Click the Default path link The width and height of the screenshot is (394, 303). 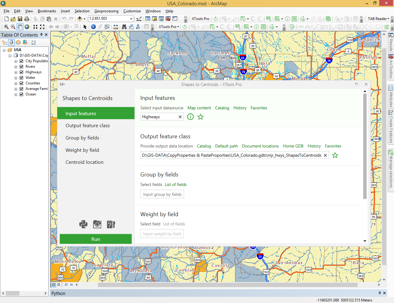[227, 146]
